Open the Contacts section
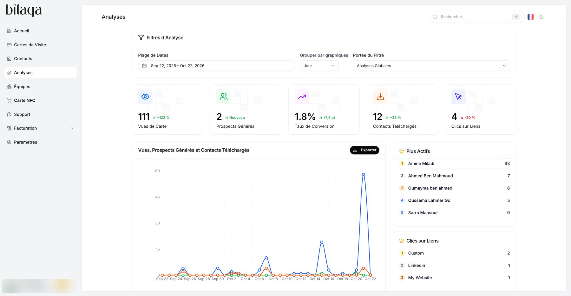571x296 pixels. point(41,59)
